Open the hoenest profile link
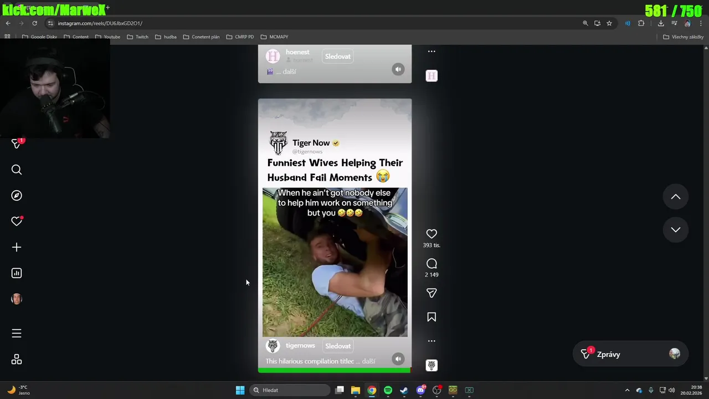709x399 pixels. (297, 52)
